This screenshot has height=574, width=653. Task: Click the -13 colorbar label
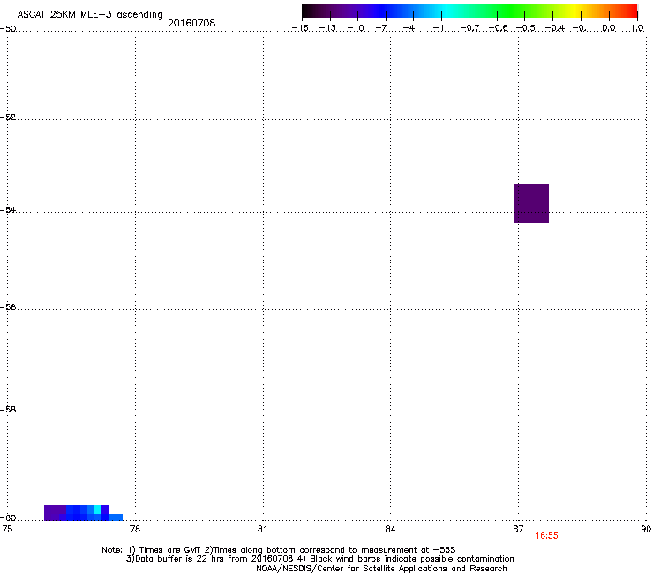coord(327,28)
